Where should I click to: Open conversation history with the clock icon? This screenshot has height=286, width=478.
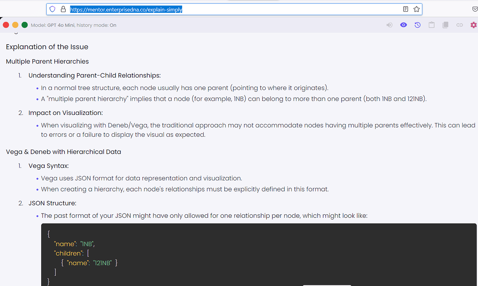417,25
